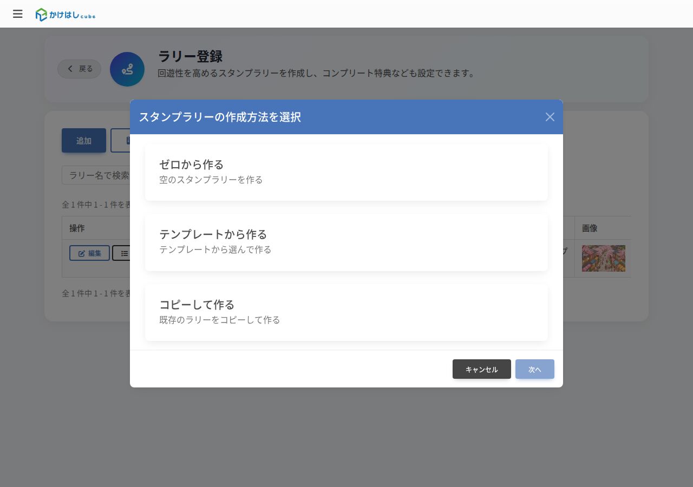Click the ラリー登録 page heading

click(x=190, y=56)
